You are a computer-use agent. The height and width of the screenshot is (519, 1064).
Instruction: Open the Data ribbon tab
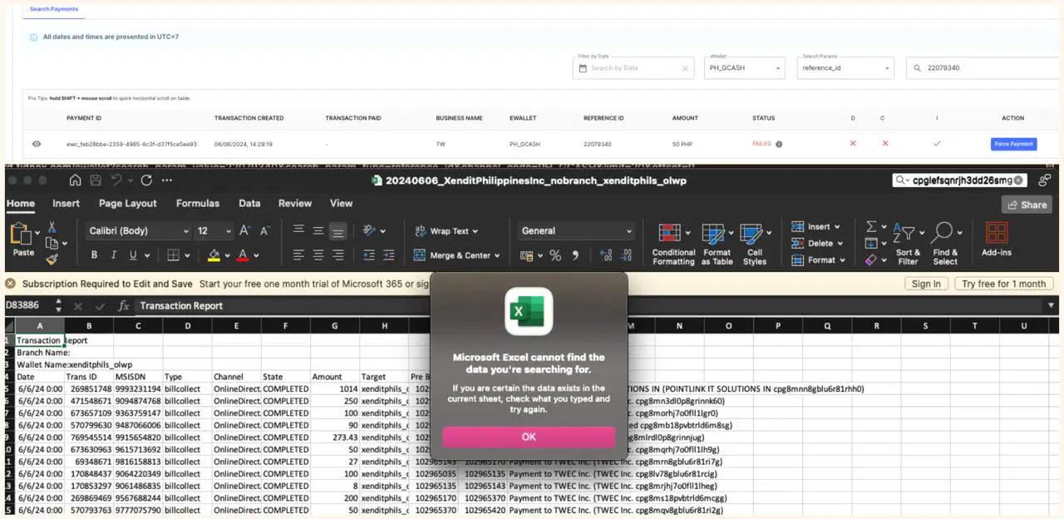pos(249,203)
